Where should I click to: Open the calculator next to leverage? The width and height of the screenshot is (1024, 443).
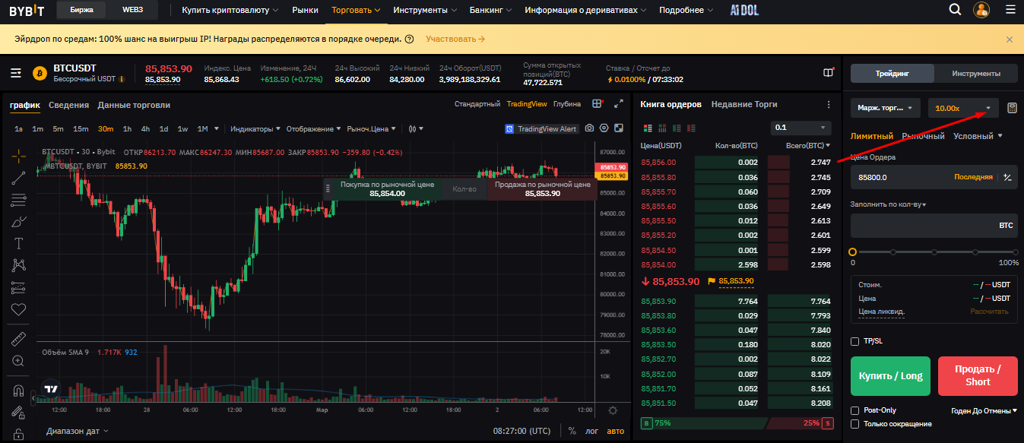[x=1011, y=108]
